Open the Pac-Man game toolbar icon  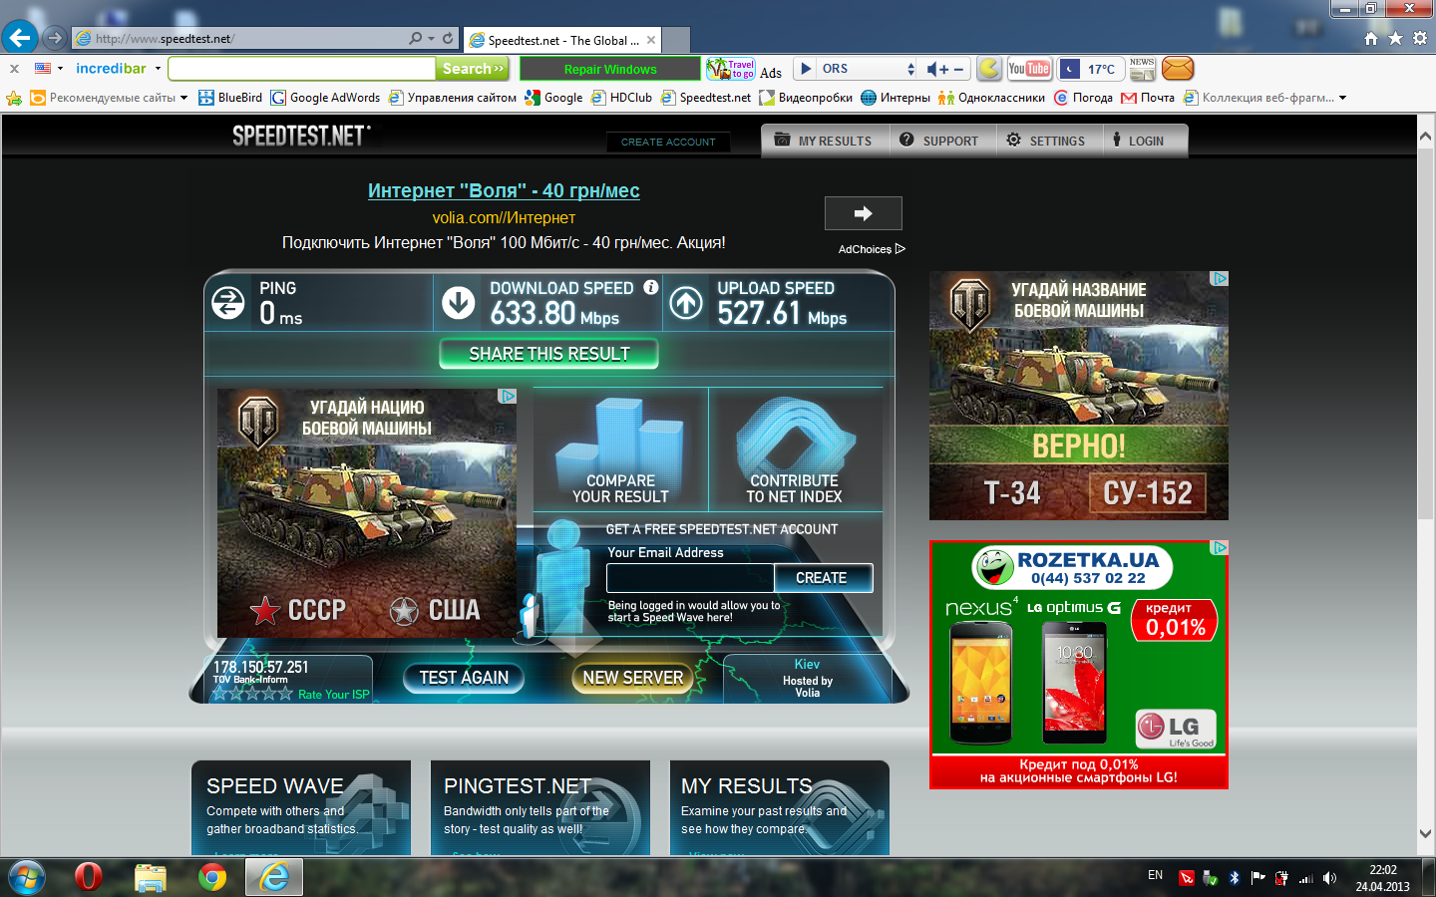point(988,69)
